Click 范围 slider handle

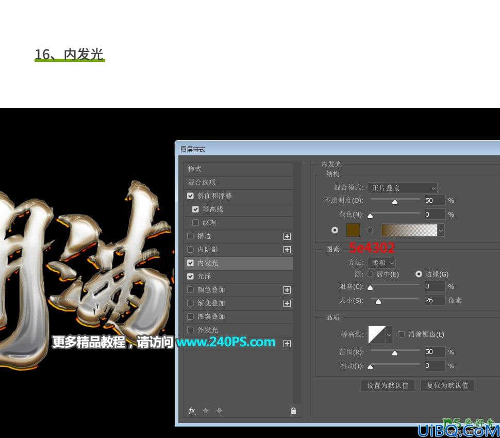coord(395,353)
